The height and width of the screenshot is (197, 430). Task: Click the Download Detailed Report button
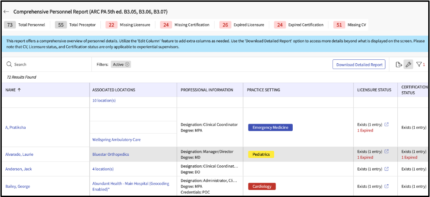[359, 65]
